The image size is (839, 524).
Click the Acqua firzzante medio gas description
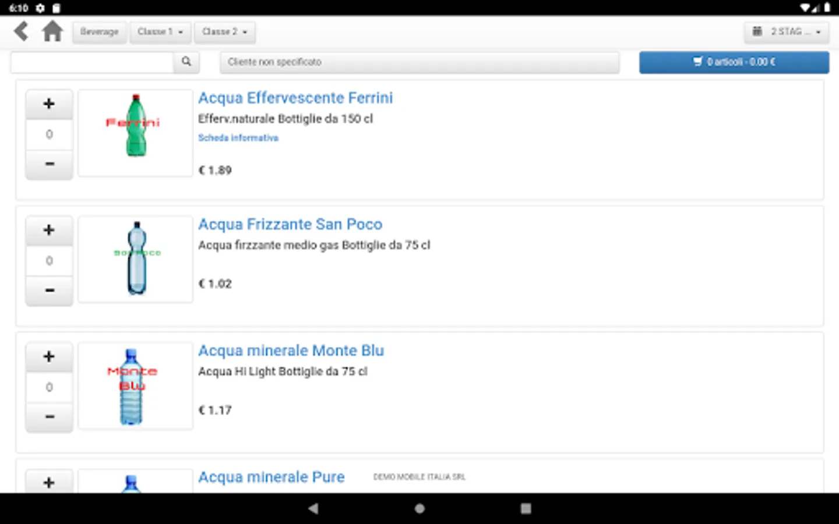[x=314, y=245]
